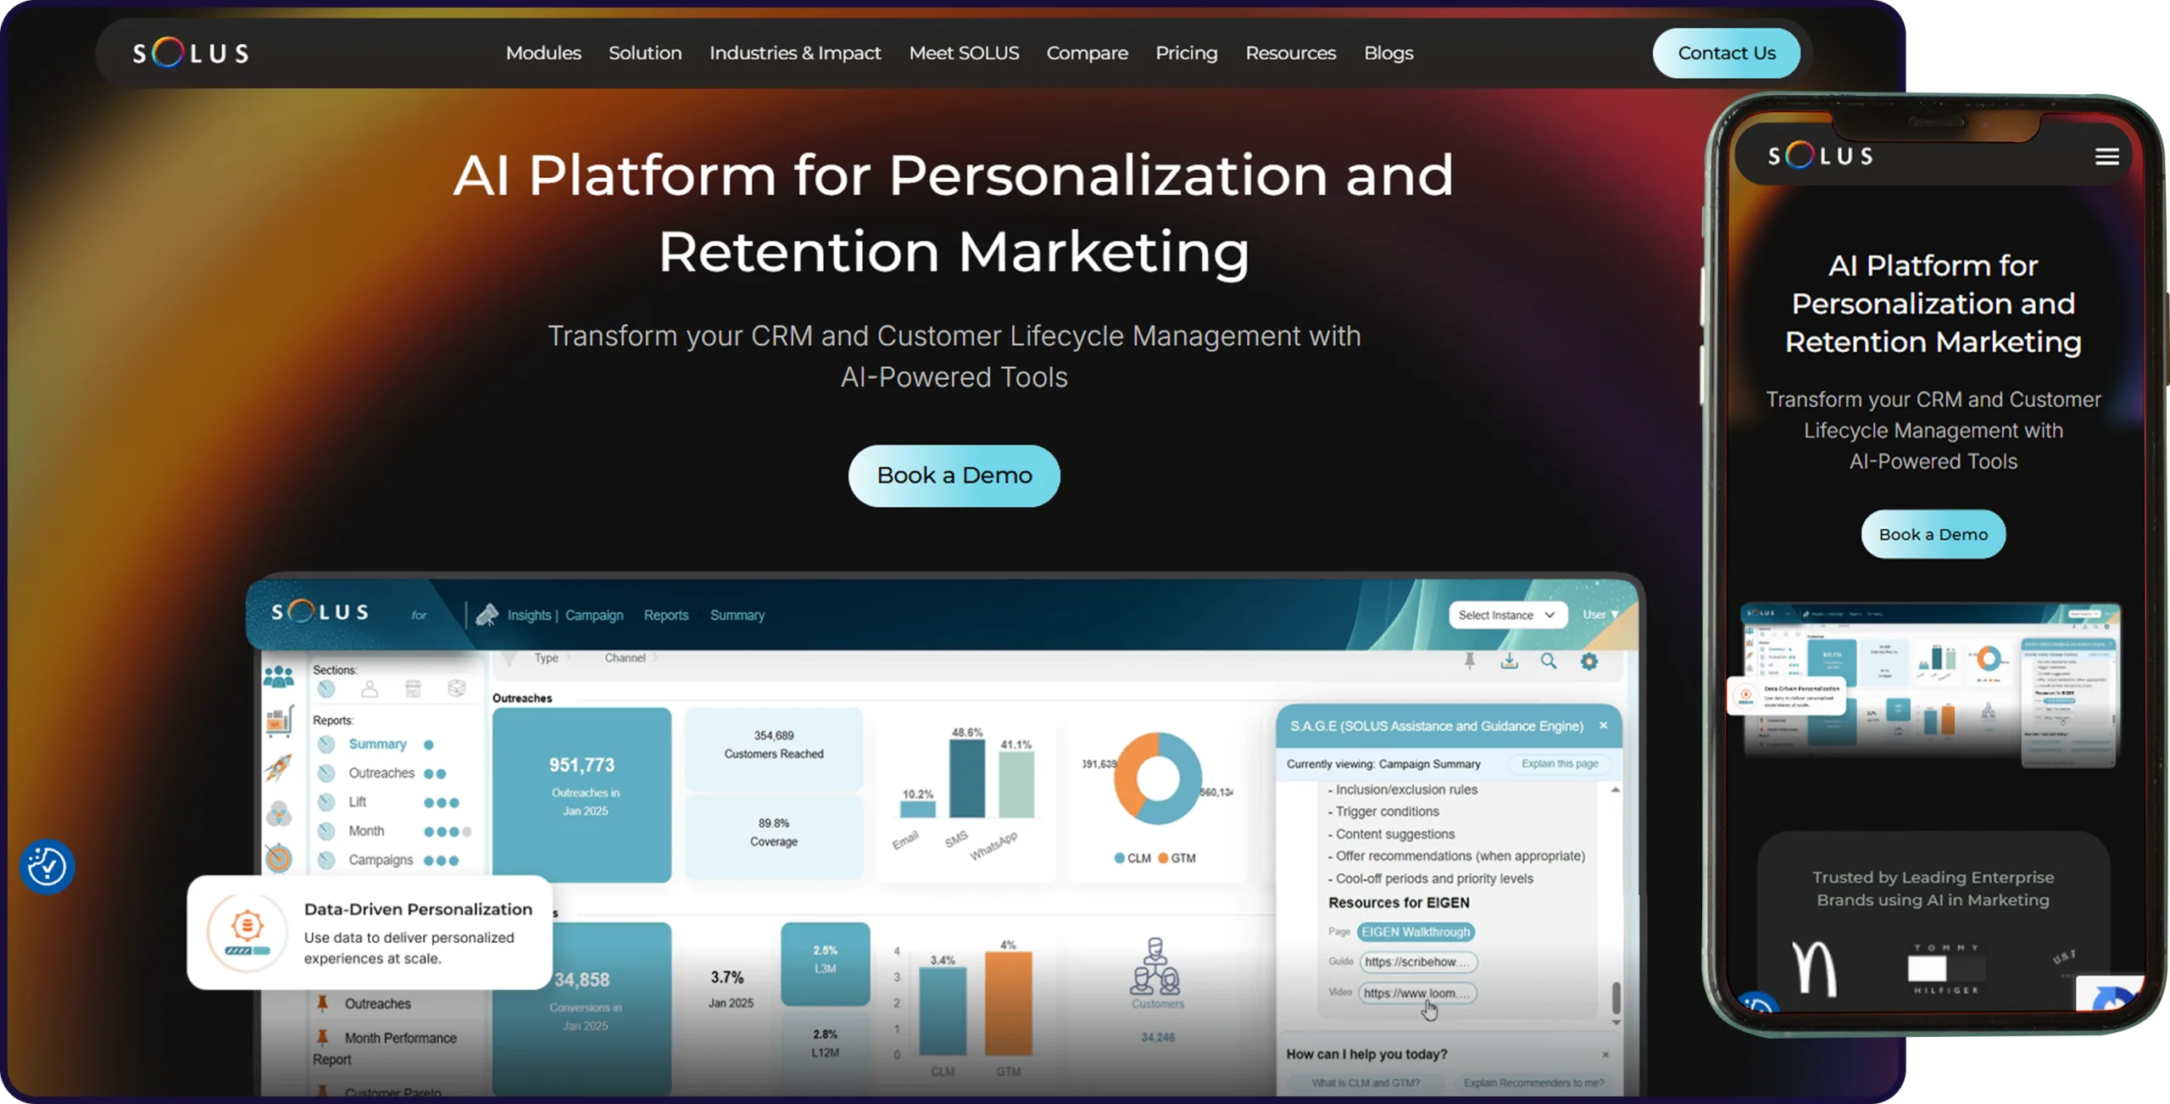Open the hamburger menu in the phone mockup
The width and height of the screenshot is (2170, 1104).
pyautogui.click(x=2107, y=157)
